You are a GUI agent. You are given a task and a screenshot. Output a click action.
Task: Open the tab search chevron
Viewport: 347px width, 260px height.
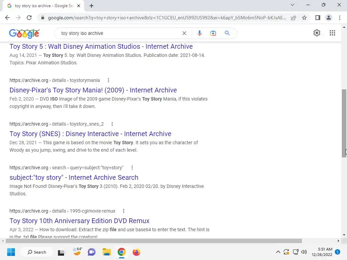(292, 5)
